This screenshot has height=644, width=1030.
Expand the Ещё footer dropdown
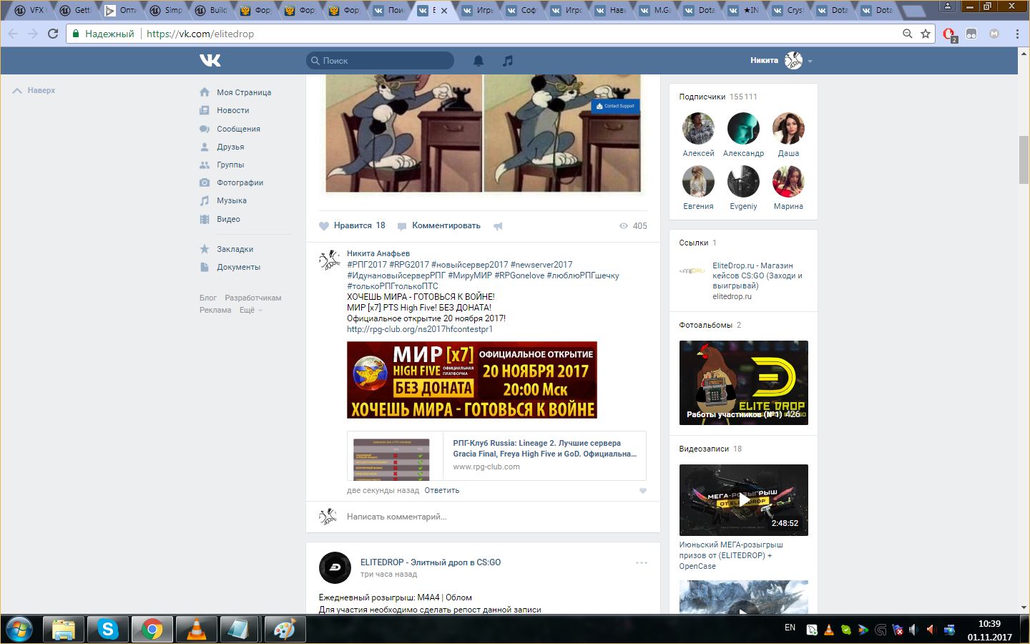click(x=250, y=310)
